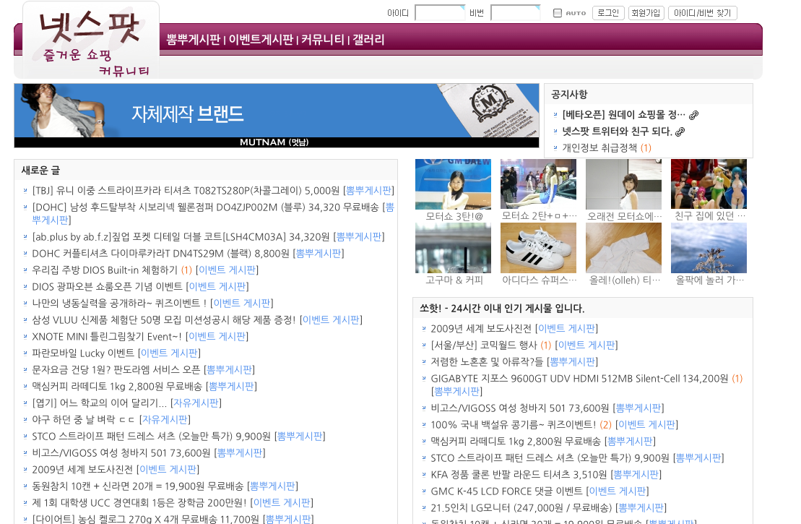This screenshot has width=801, height=524.
Task: Click the MUTNAM 자체제작 브랜드 banner
Action: (277, 116)
